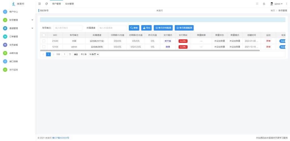This screenshot has width=290, height=141.
Task: Click the lock screen icon
Action: point(264,4)
